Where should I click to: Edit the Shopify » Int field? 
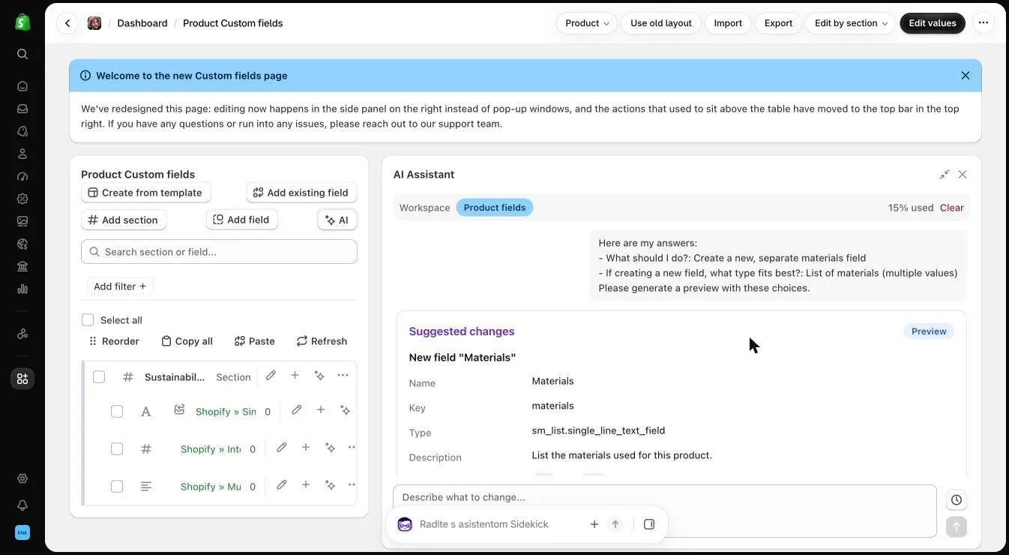coord(282,448)
